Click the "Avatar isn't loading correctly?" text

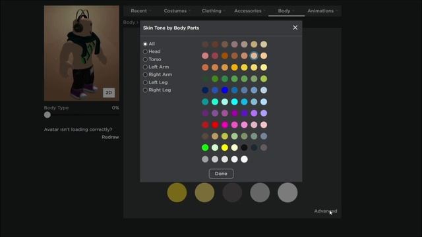pos(78,130)
